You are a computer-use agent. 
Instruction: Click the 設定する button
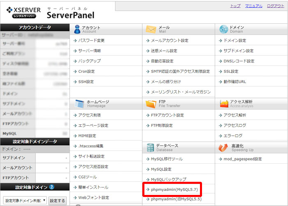[x=57, y=201]
